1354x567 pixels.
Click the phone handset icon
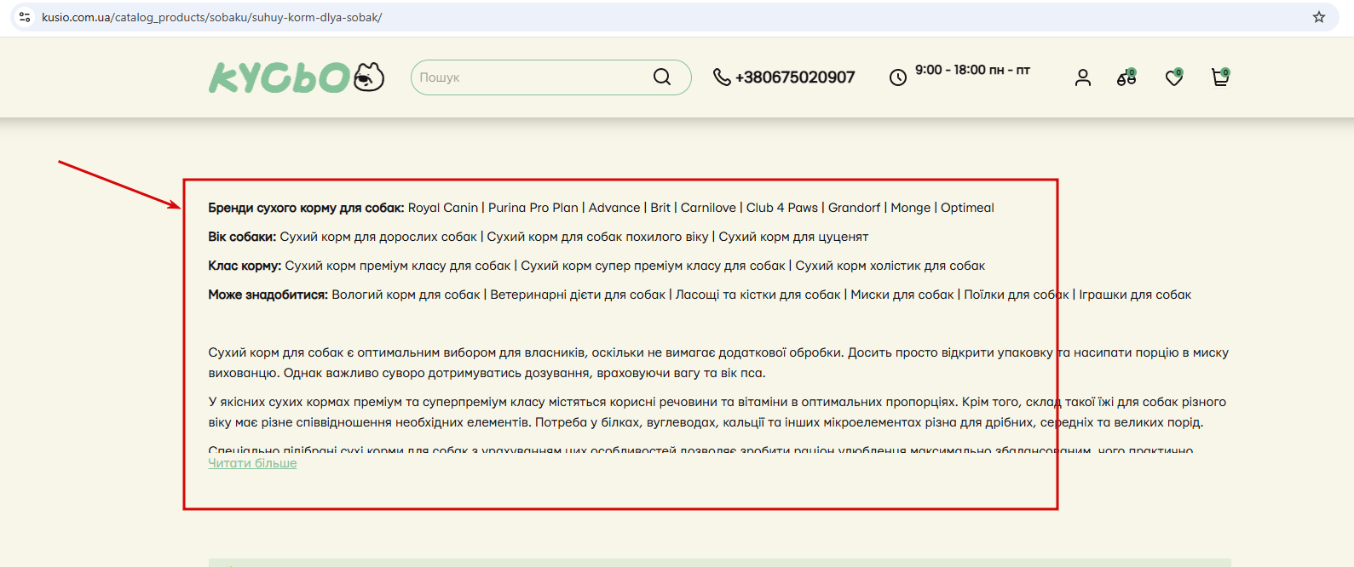click(722, 77)
